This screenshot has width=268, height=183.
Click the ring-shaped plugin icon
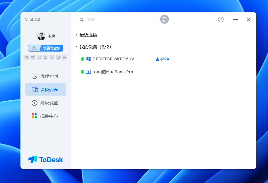[x=58, y=57]
